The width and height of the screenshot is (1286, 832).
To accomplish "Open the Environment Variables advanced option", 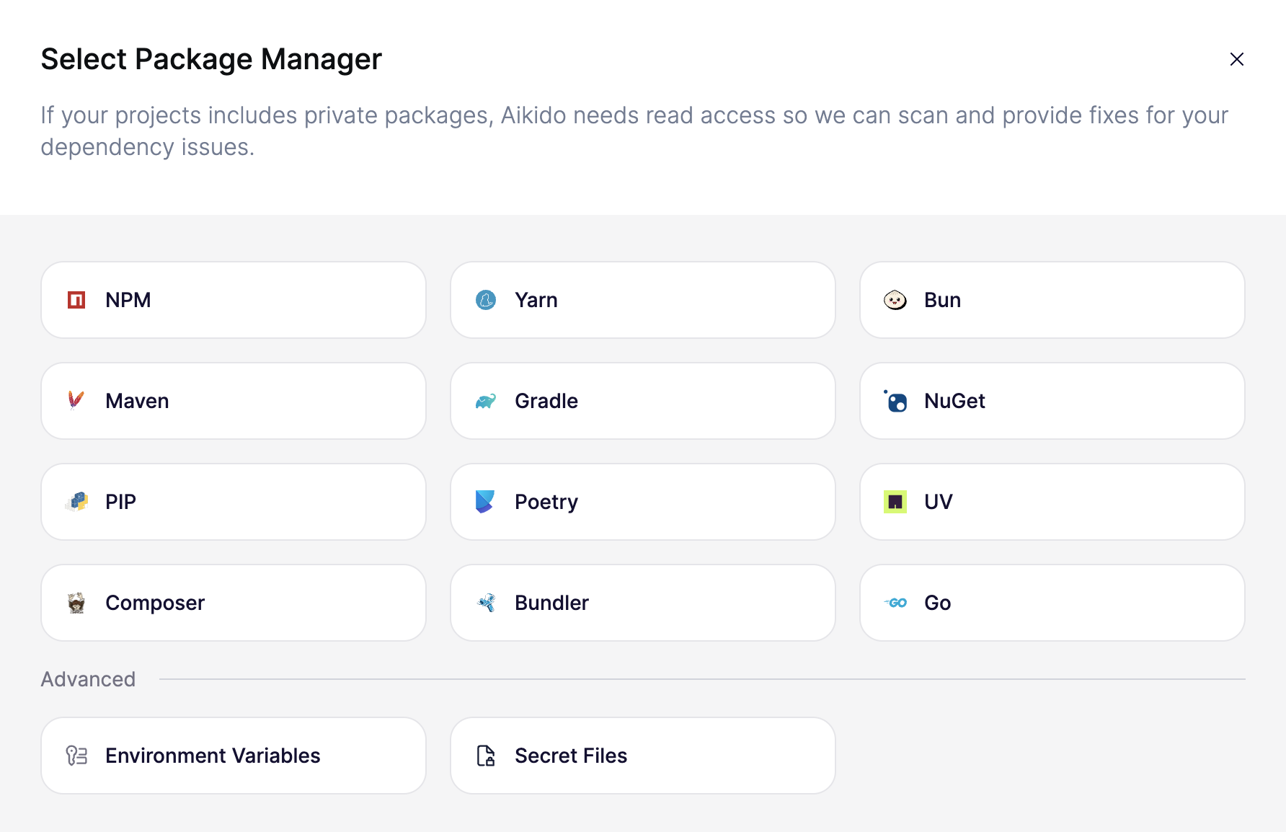I will click(x=233, y=756).
